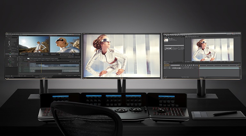Click the Project panel search field on the right monitor
Viewport: 246px width, 136px height.
coord(174,45)
